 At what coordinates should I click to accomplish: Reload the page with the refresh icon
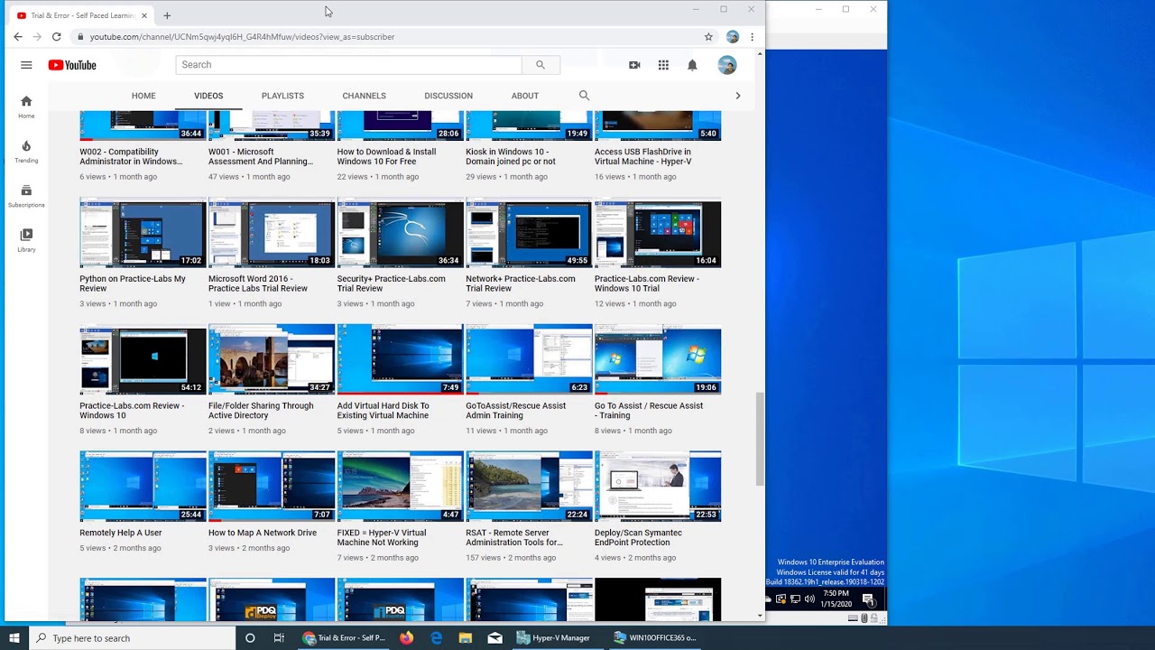[x=56, y=37]
